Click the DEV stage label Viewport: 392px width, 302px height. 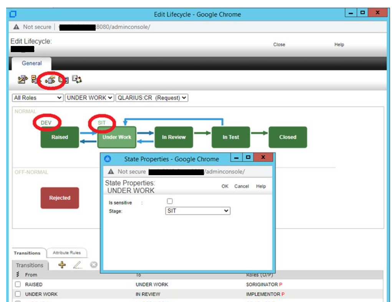click(46, 123)
